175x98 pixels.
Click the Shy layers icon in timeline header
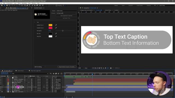click(x=54, y=73)
